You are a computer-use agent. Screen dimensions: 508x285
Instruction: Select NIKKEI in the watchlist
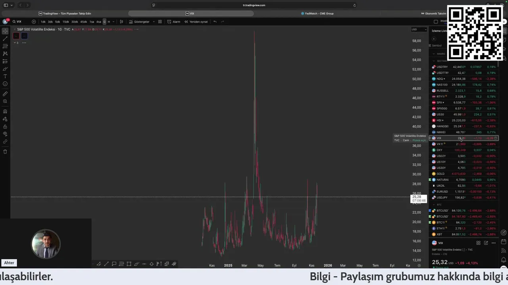tap(464, 132)
